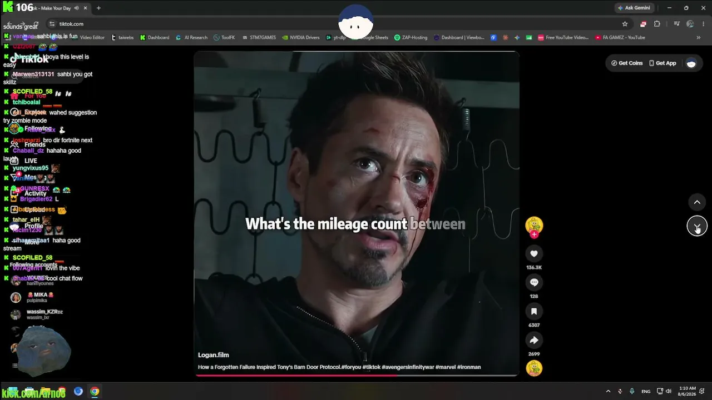Open the STM7GAMES bookmark
The image size is (712, 400).
point(259,38)
